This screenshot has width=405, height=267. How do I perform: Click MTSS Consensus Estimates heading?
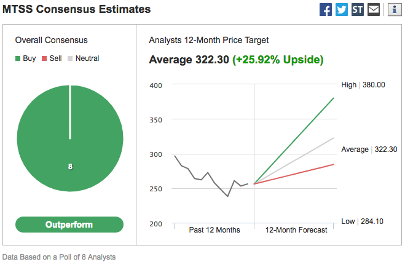pyautogui.click(x=77, y=10)
